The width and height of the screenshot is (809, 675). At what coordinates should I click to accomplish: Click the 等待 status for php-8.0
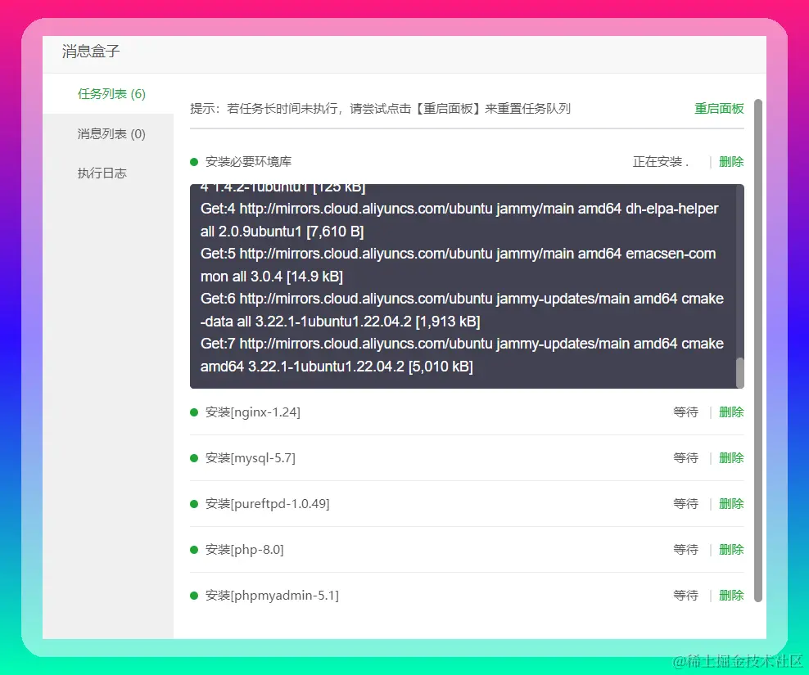(x=685, y=550)
